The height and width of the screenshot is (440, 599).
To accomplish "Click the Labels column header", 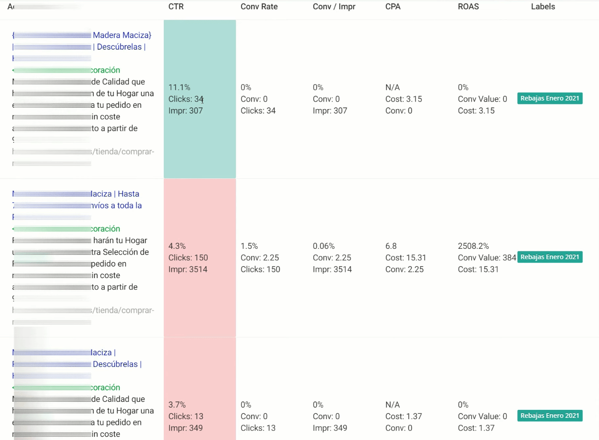I will [543, 7].
